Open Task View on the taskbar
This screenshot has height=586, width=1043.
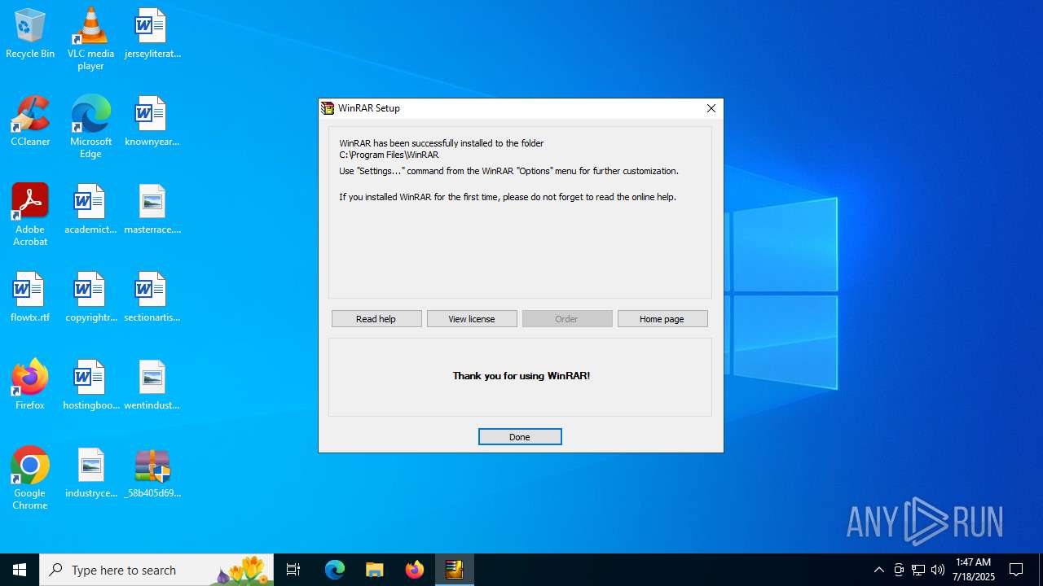coord(293,570)
